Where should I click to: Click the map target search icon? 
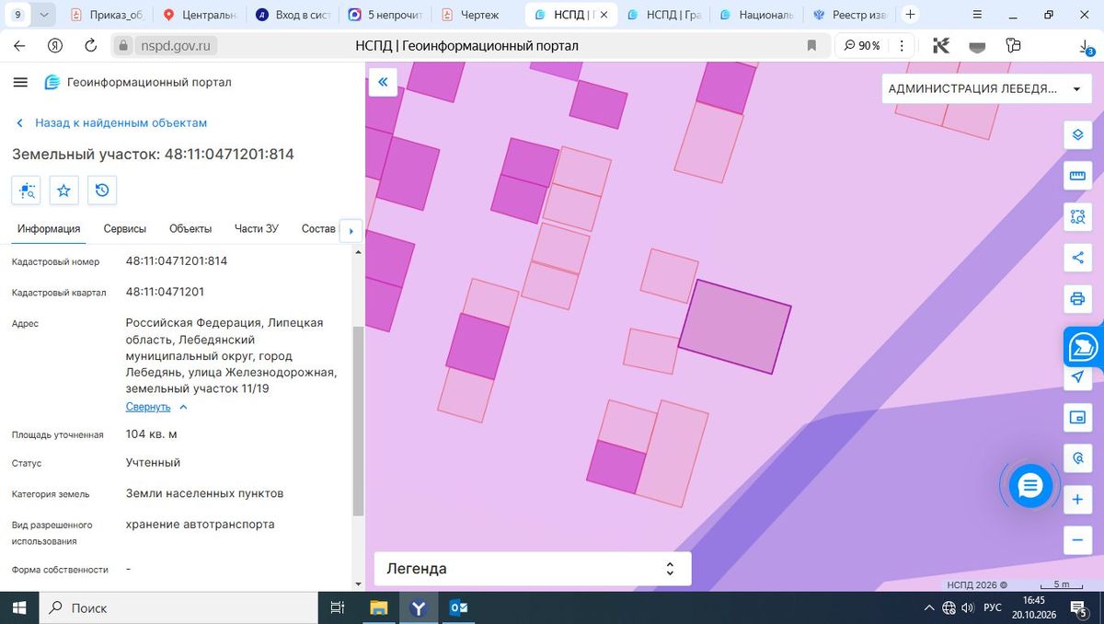(1077, 458)
